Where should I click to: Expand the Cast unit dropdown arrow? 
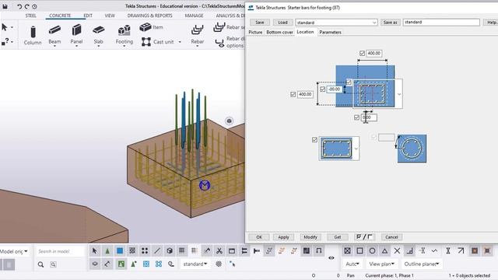click(x=180, y=42)
